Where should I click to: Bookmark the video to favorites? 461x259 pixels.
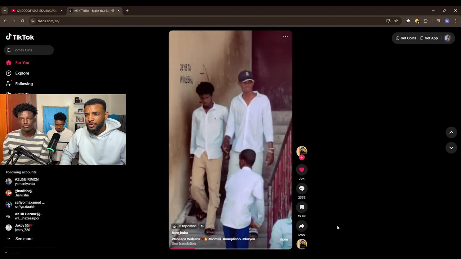302,207
